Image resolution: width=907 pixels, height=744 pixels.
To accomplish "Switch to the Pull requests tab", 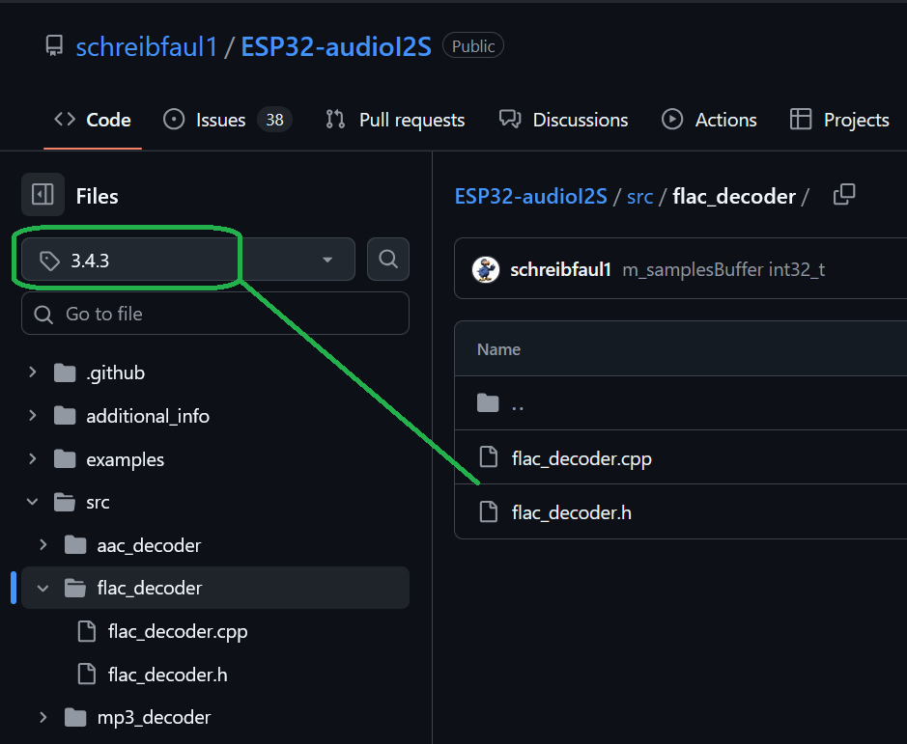I will tap(395, 120).
